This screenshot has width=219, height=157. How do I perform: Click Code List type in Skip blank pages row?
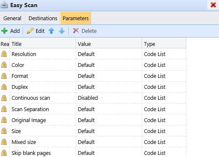click(155, 153)
